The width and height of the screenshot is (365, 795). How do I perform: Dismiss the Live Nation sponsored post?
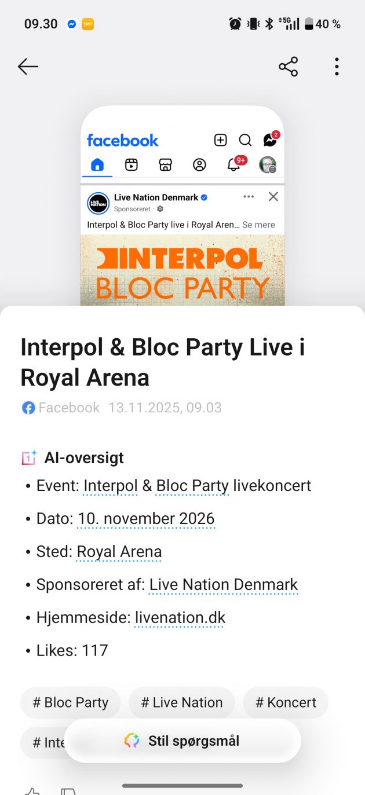(273, 197)
